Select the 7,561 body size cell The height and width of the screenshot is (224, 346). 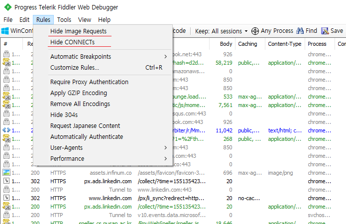coord(226,105)
